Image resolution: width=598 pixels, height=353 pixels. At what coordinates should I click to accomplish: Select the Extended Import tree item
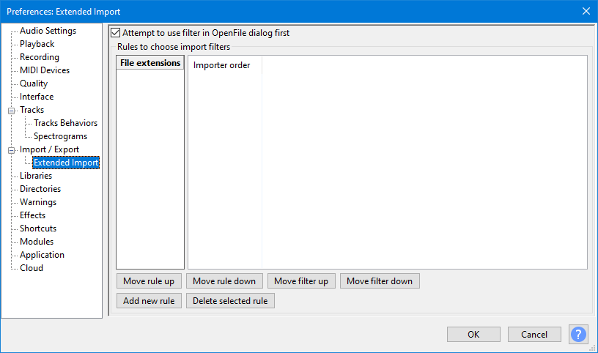coord(66,163)
